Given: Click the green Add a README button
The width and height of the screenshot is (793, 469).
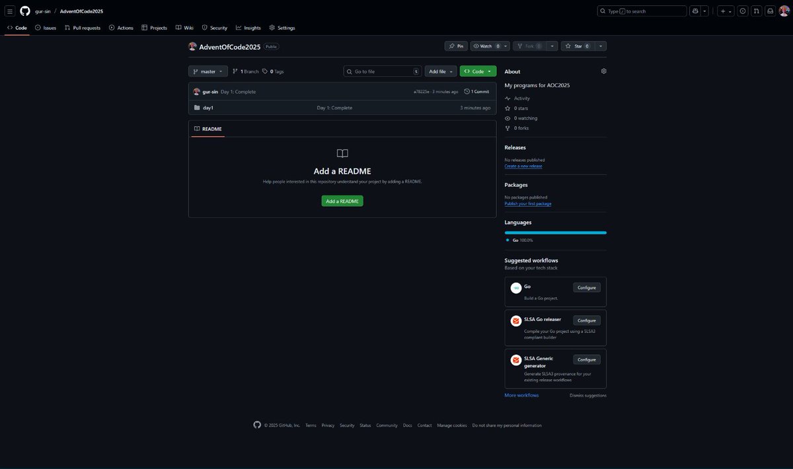Looking at the screenshot, I should [342, 201].
